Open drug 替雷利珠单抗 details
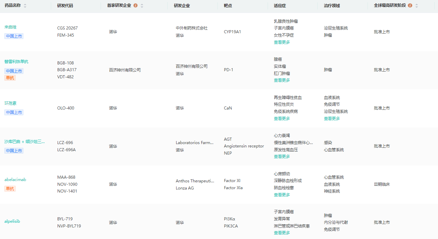 coord(17,62)
